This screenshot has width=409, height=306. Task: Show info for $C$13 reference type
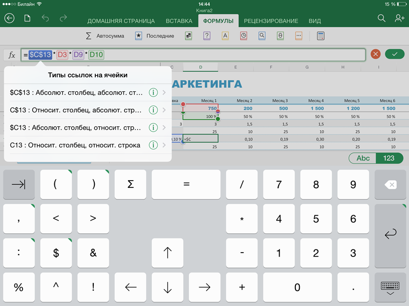[153, 92]
